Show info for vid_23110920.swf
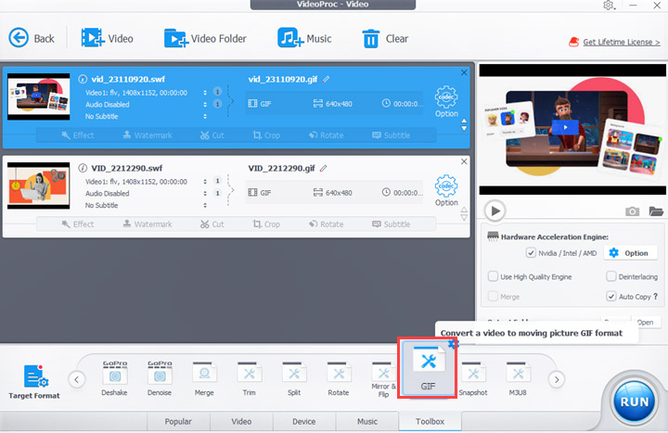The width and height of the screenshot is (668, 433). (83, 79)
